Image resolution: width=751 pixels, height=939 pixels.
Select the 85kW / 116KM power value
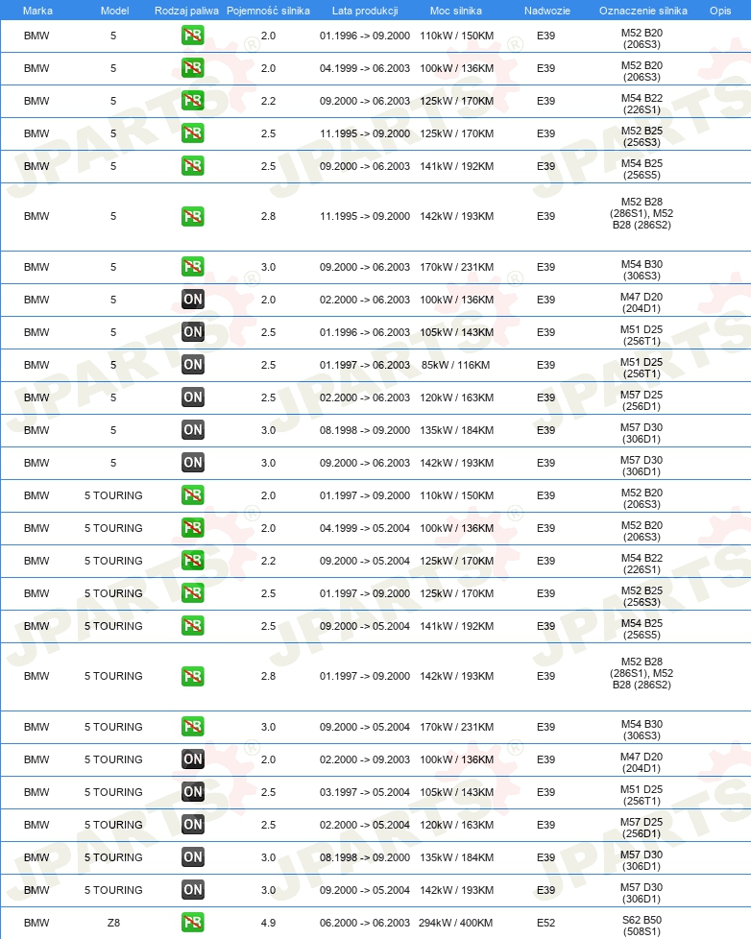(x=456, y=365)
